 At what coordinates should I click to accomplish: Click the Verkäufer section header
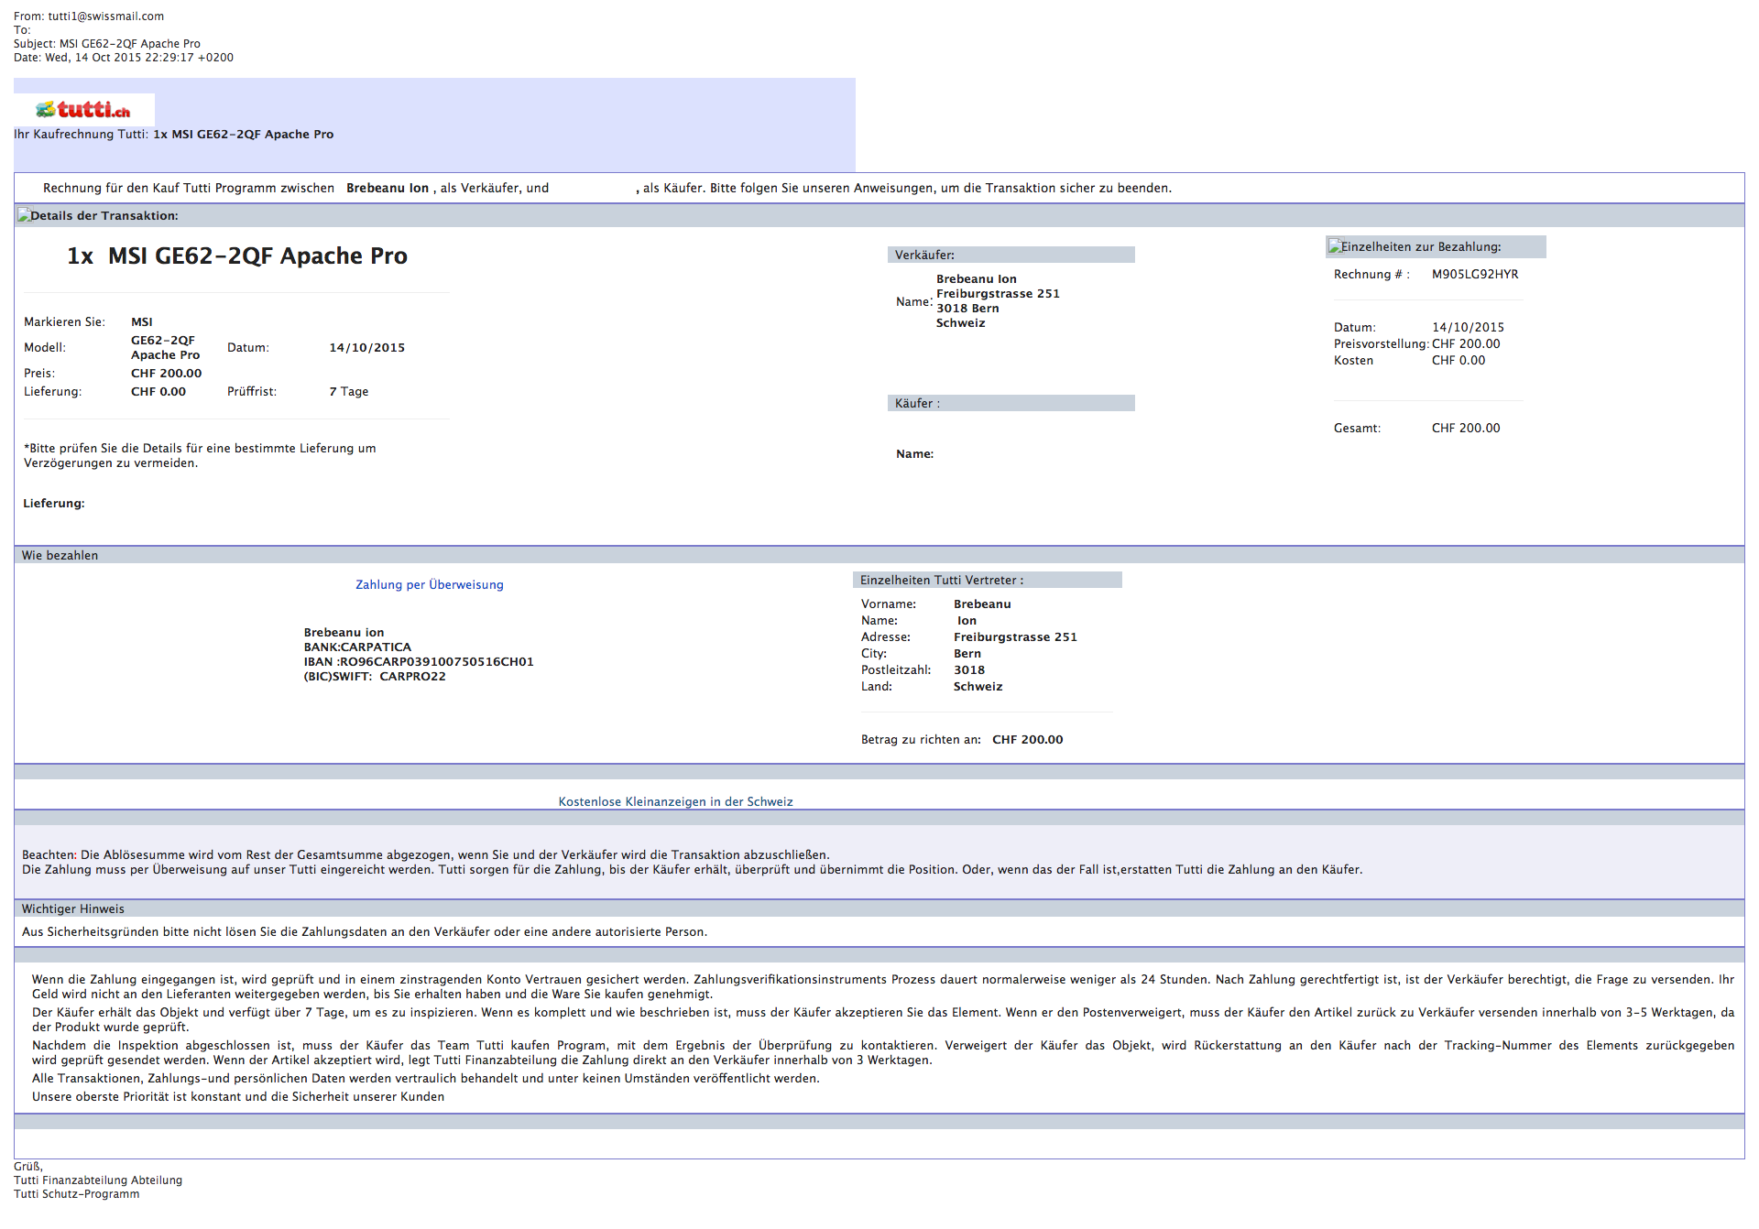point(924,256)
